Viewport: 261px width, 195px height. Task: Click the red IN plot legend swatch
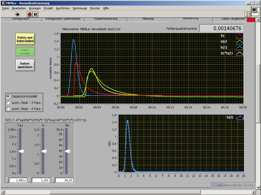[239, 36]
